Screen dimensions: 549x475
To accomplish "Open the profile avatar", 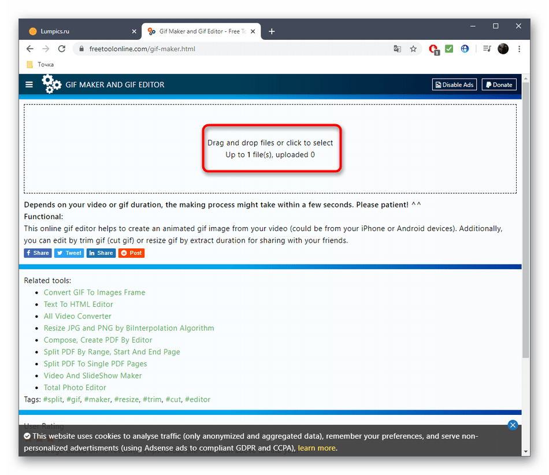I will (503, 49).
